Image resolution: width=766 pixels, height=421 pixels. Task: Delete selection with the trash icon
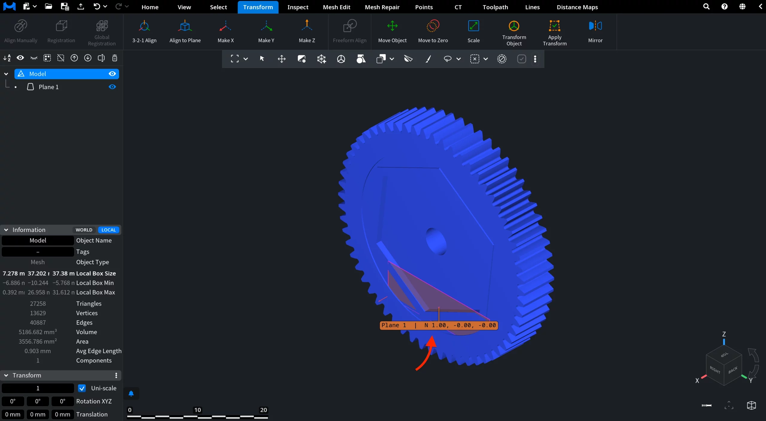[115, 58]
